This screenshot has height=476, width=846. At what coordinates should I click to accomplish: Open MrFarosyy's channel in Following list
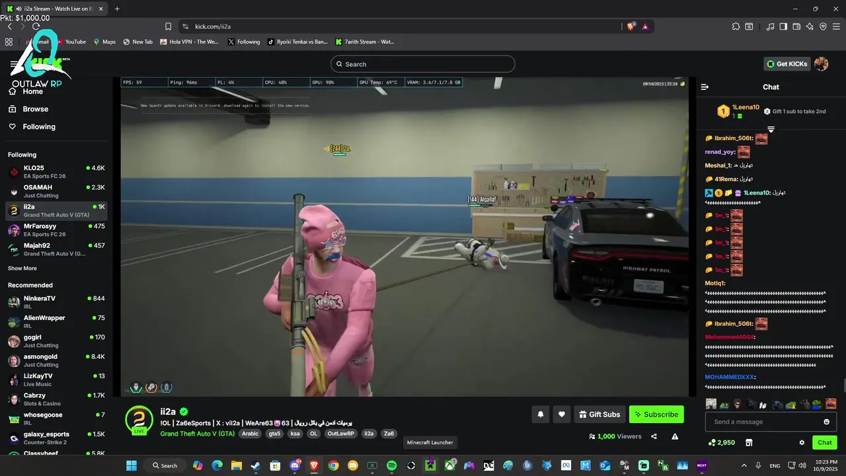tap(56, 230)
